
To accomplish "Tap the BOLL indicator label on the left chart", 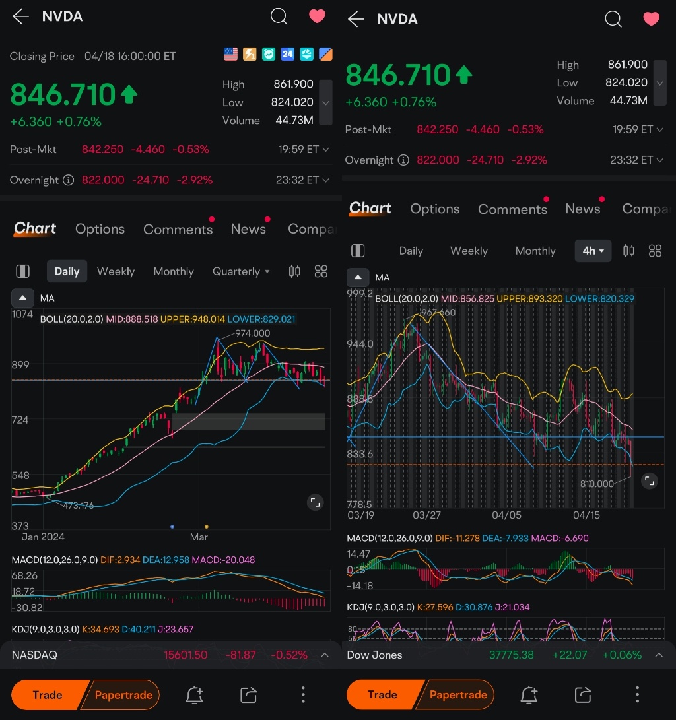I will pos(72,319).
